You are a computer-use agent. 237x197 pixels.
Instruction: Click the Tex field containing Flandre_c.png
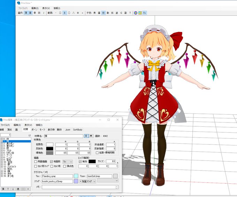pos(57,176)
